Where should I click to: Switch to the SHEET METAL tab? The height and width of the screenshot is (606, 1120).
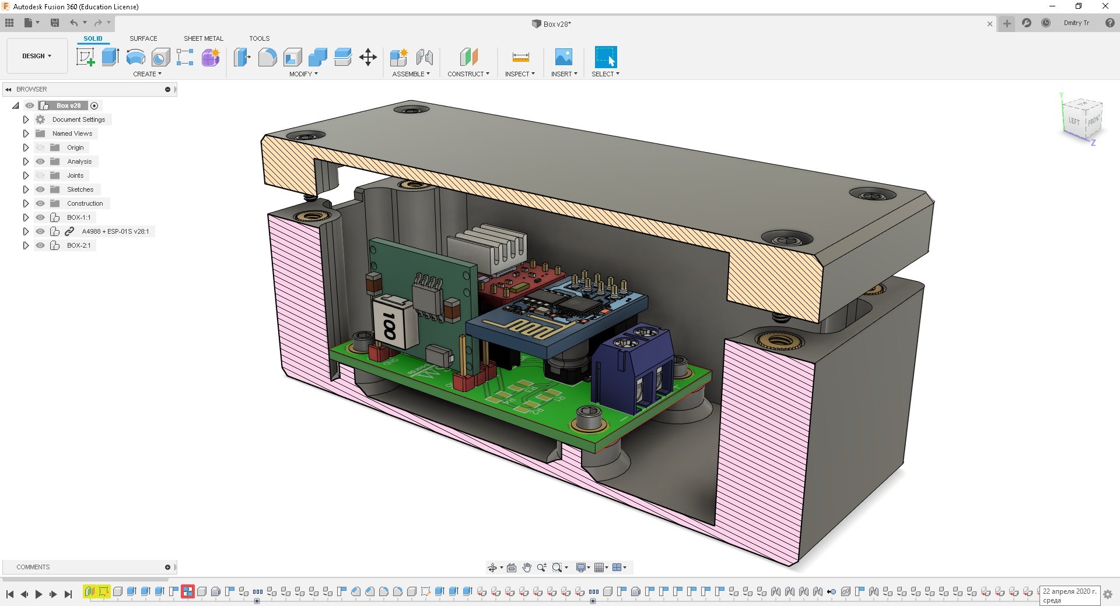coord(204,38)
